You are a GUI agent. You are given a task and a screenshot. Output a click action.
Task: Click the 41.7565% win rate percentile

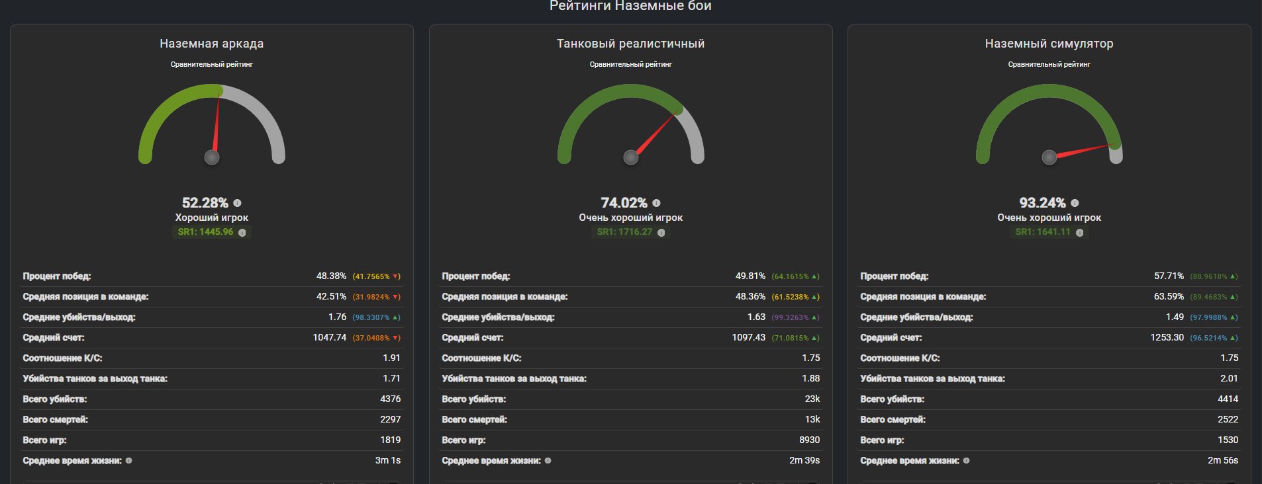(371, 276)
